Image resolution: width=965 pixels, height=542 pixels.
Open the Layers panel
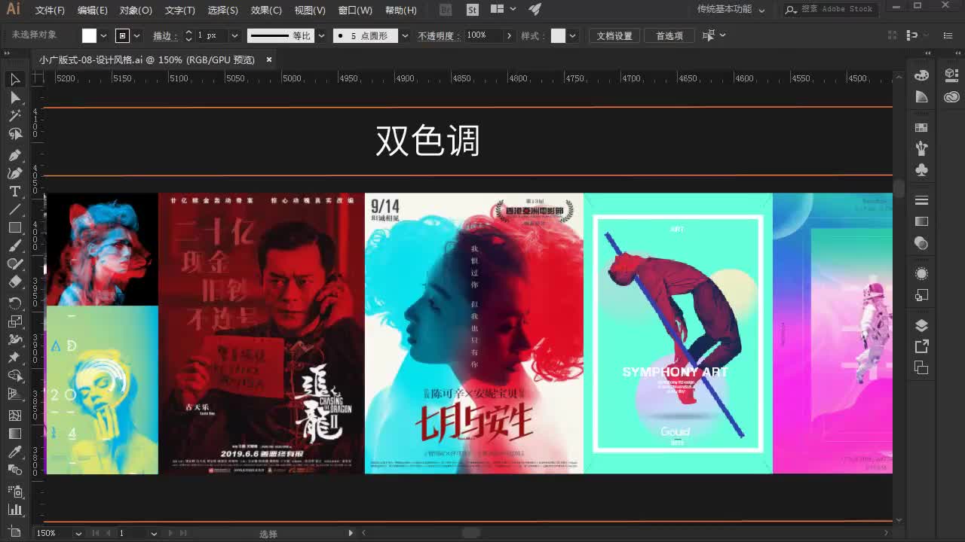(921, 325)
